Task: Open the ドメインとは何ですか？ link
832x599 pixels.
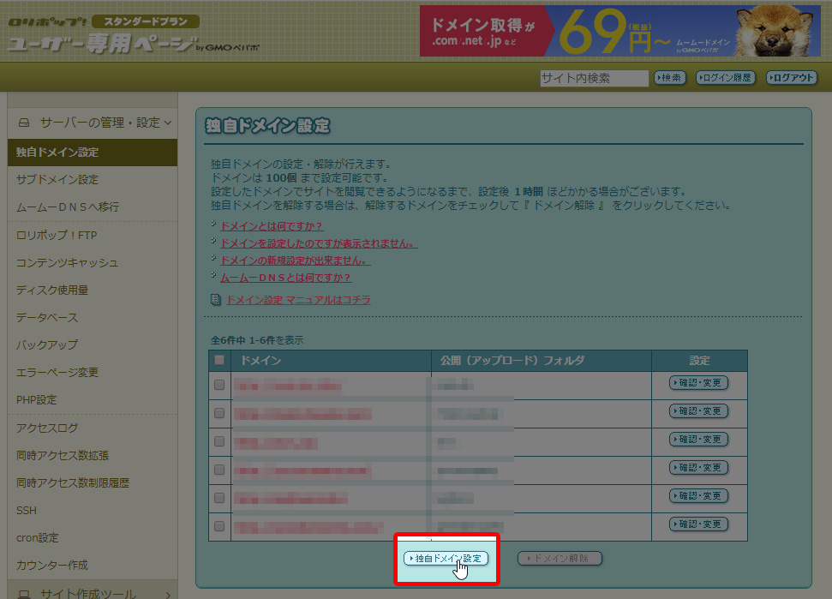Action: [x=272, y=226]
